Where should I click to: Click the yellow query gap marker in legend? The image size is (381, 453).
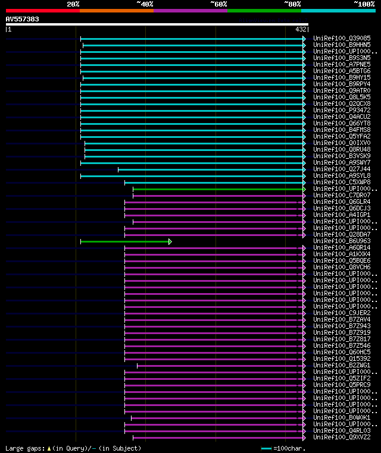(49, 448)
